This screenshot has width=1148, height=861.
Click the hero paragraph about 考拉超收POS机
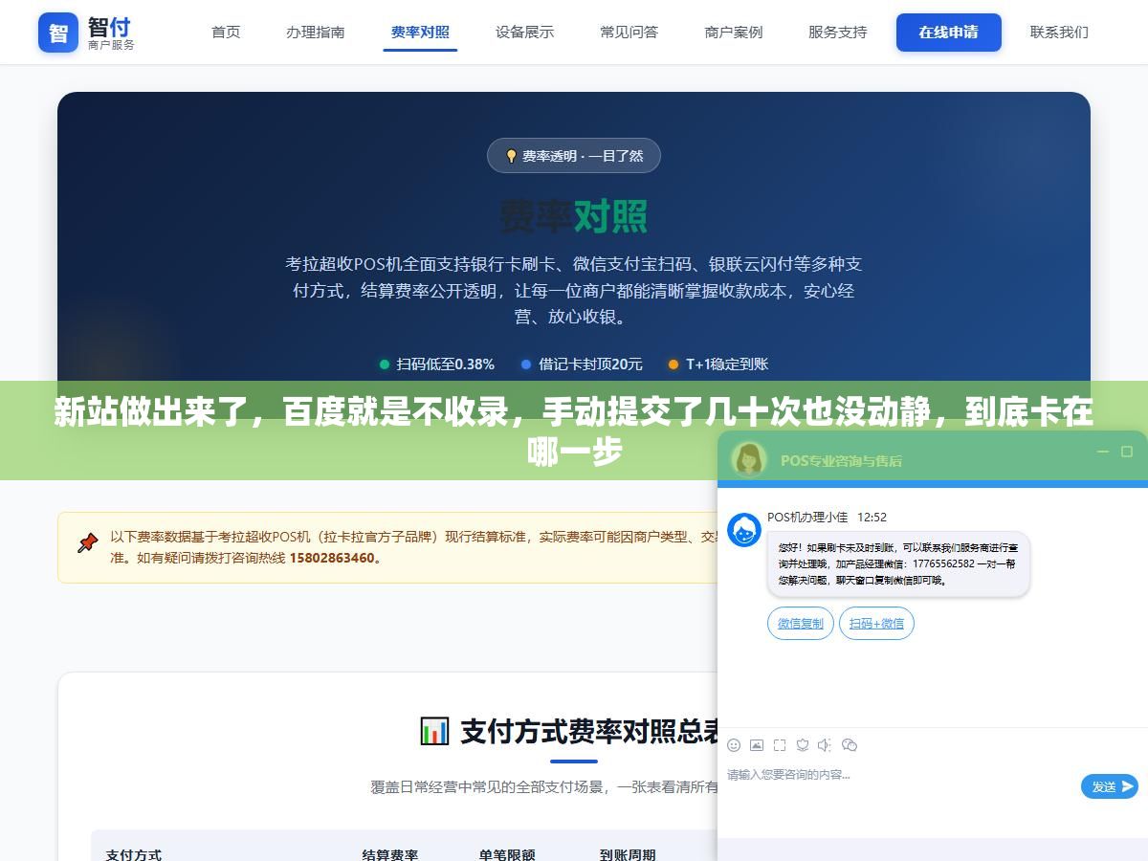574,290
